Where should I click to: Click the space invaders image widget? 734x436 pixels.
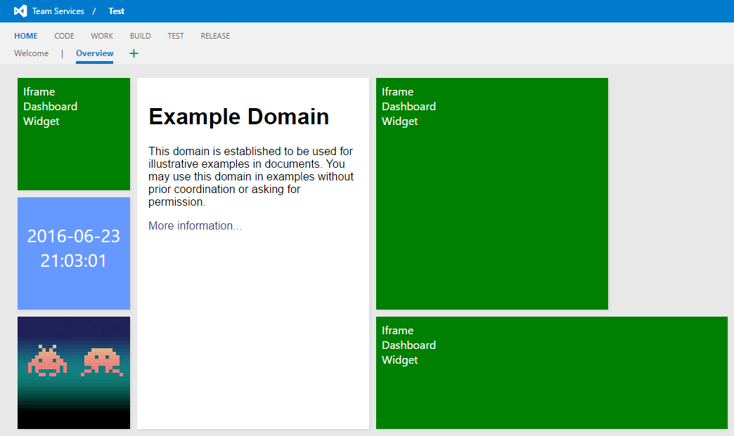73,373
